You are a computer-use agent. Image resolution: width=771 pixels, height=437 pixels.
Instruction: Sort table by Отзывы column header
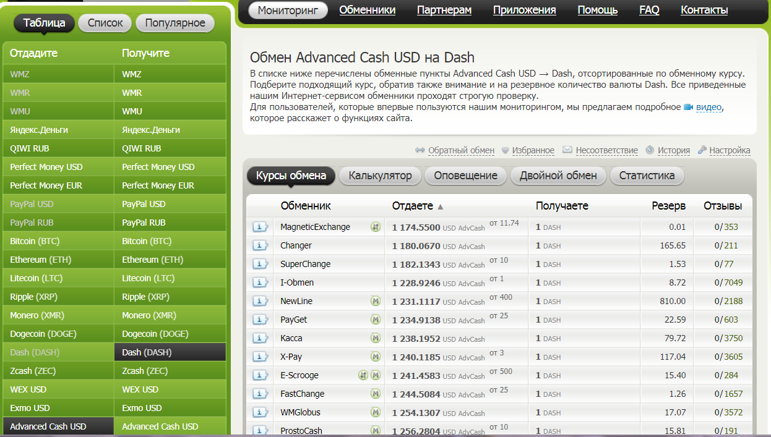(722, 206)
